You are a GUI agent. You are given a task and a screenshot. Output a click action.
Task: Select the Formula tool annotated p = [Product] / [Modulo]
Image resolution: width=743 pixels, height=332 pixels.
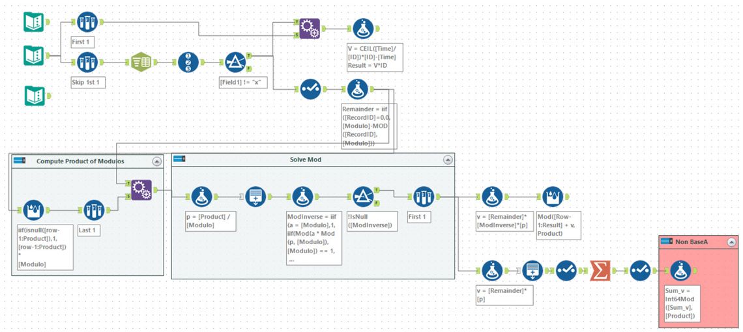200,197
